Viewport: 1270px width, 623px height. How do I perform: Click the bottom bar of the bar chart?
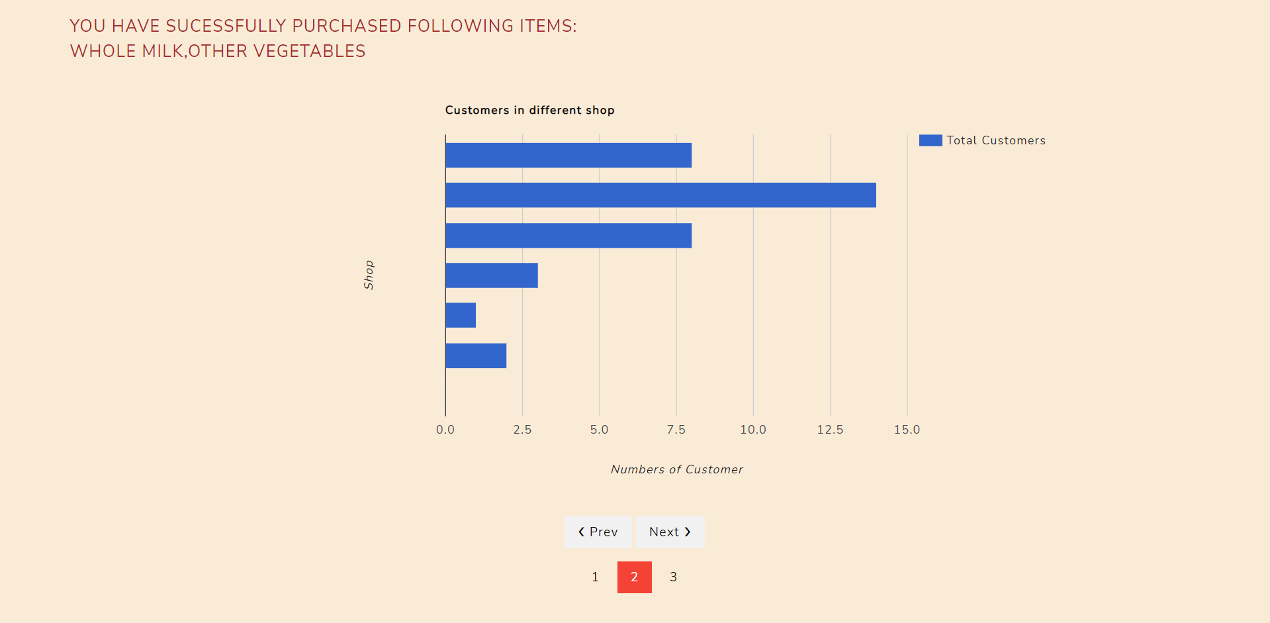pos(476,356)
